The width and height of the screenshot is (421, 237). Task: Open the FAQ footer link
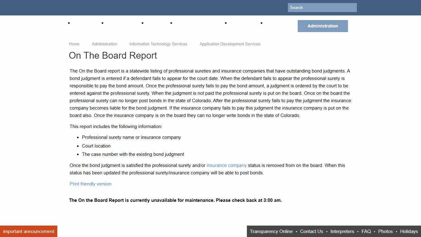click(366, 231)
